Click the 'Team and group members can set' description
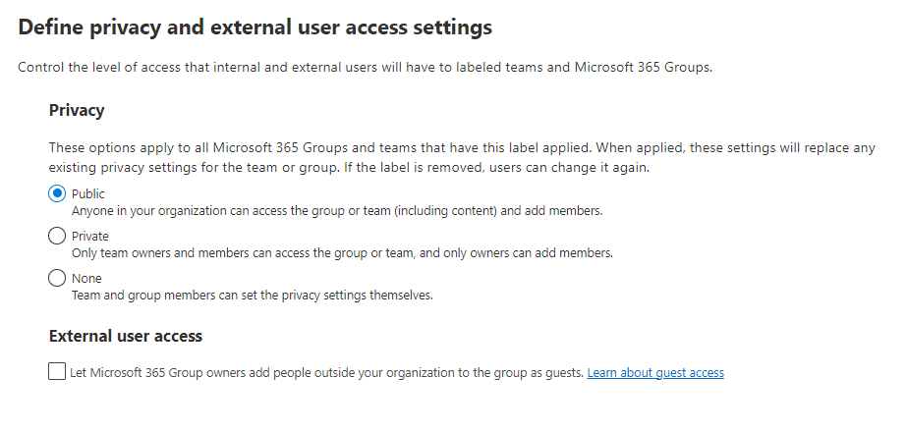This screenshot has width=907, height=432. [x=253, y=295]
